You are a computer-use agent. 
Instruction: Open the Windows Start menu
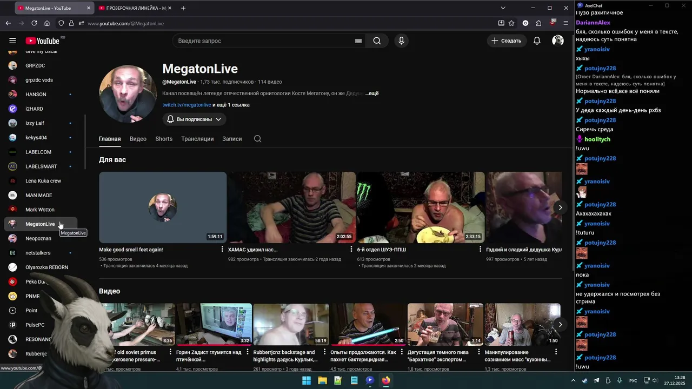pyautogui.click(x=307, y=380)
